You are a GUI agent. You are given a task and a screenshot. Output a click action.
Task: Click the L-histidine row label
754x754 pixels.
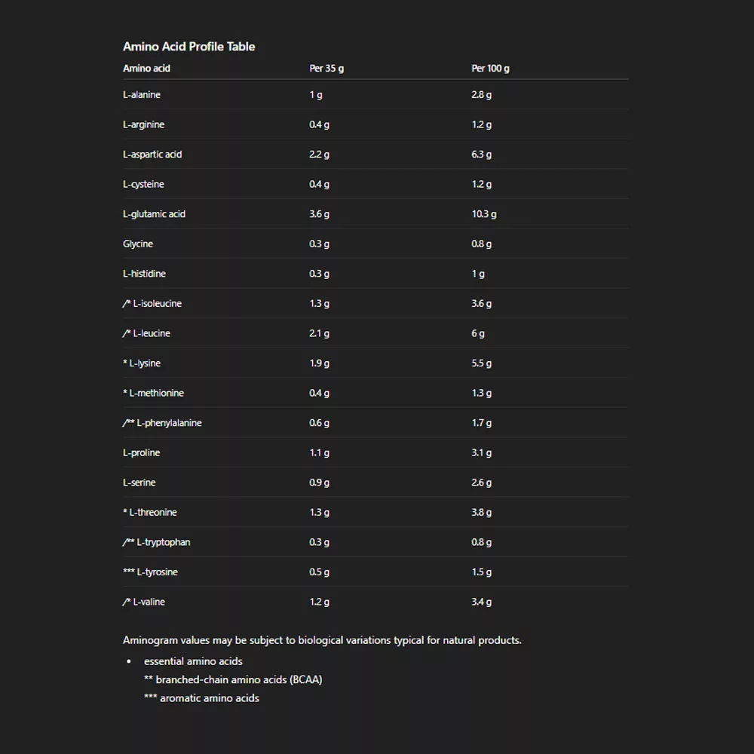pos(145,274)
